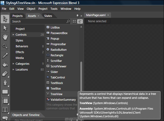
Task: Open the View menu
Action: click(20, 9)
